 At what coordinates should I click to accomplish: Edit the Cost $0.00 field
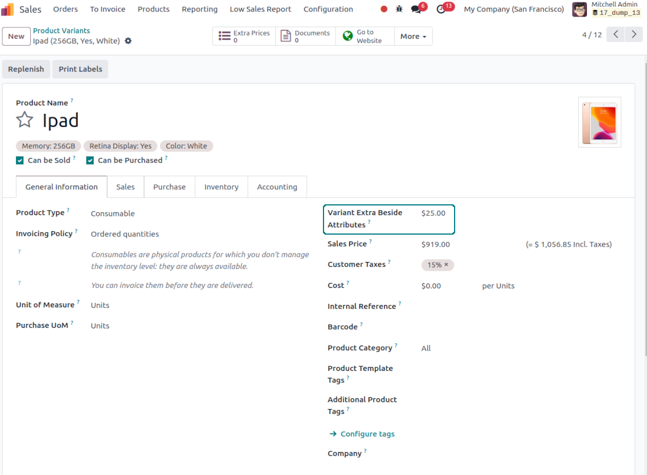[x=431, y=286]
